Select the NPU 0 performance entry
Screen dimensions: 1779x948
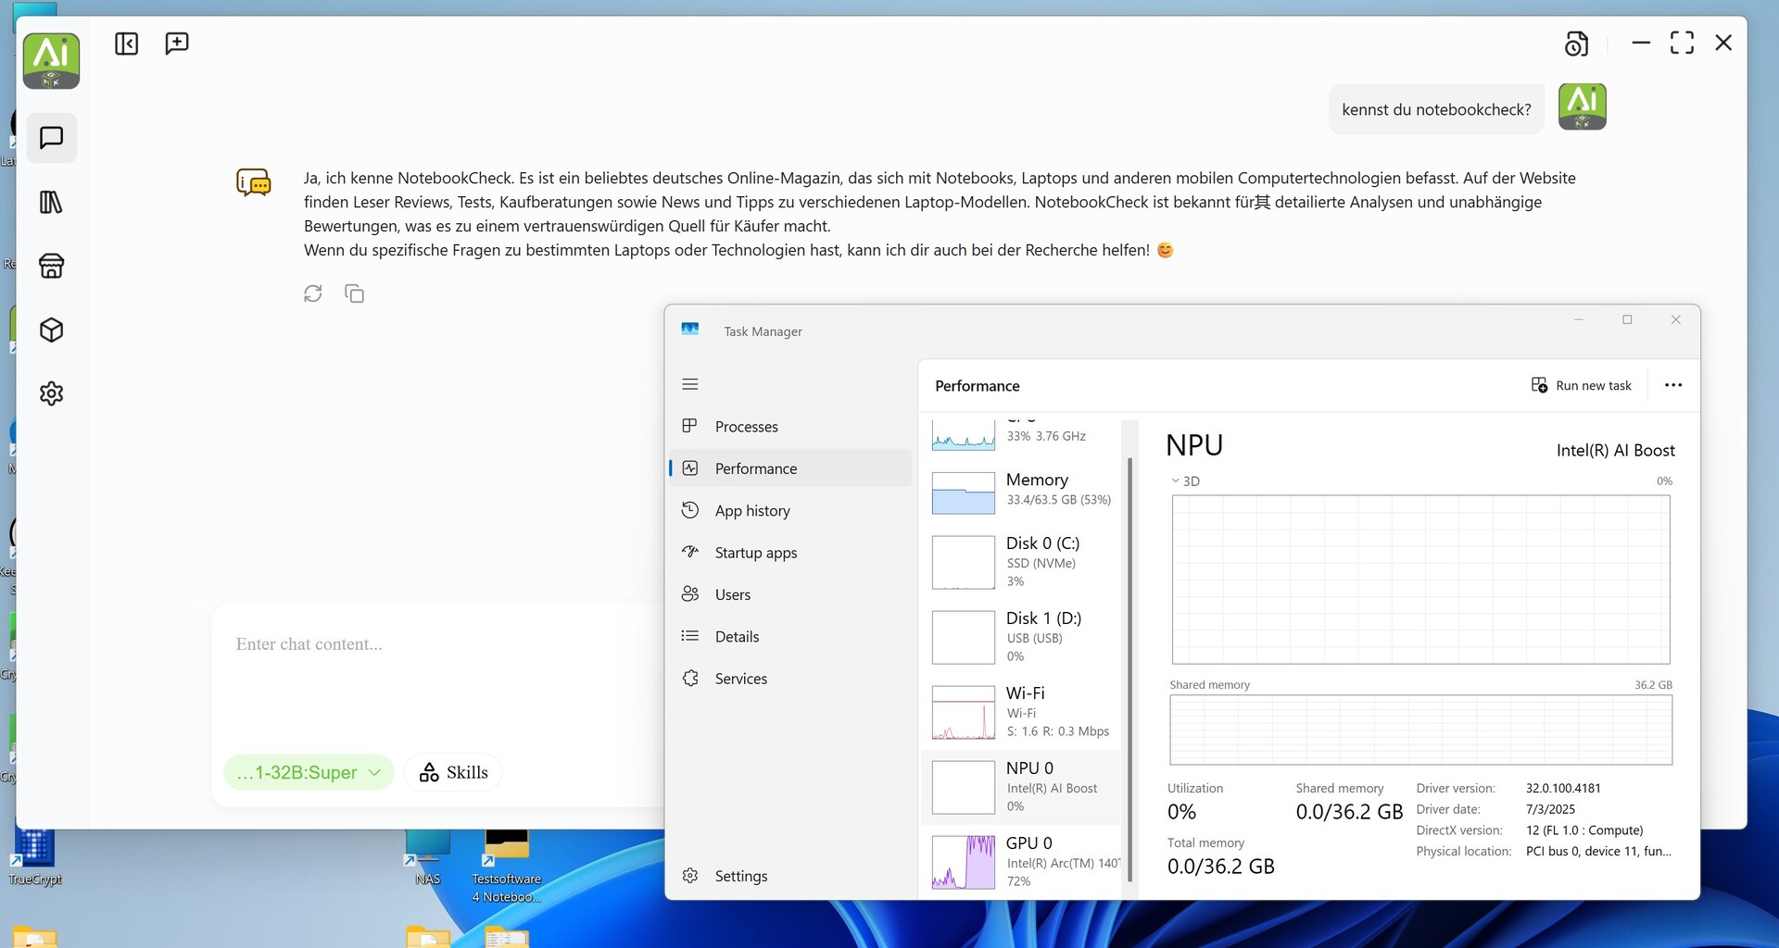[x=1022, y=787]
